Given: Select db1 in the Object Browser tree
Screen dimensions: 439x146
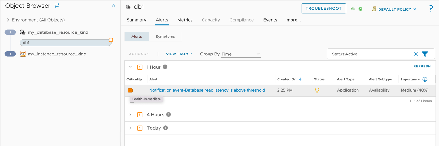Looking at the screenshot, I should (x=65, y=43).
